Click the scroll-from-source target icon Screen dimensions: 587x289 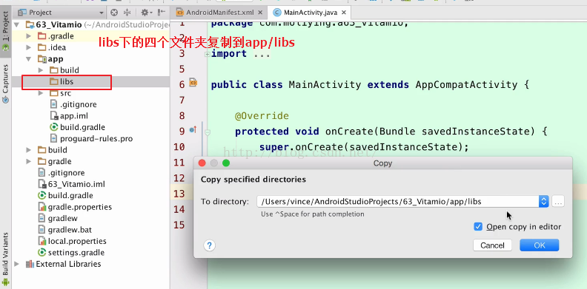tap(114, 13)
